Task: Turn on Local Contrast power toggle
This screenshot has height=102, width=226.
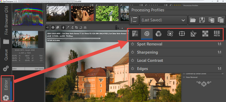Action: tap(133, 61)
